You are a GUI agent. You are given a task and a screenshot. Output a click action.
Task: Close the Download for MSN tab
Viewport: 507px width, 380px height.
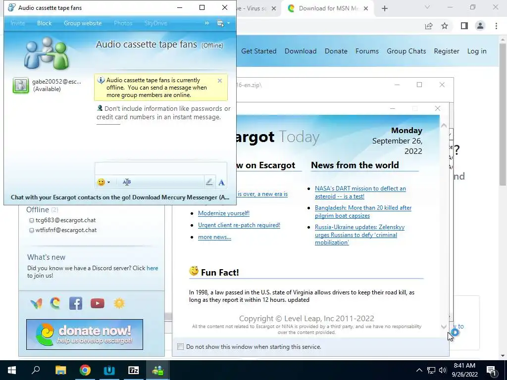point(366,8)
